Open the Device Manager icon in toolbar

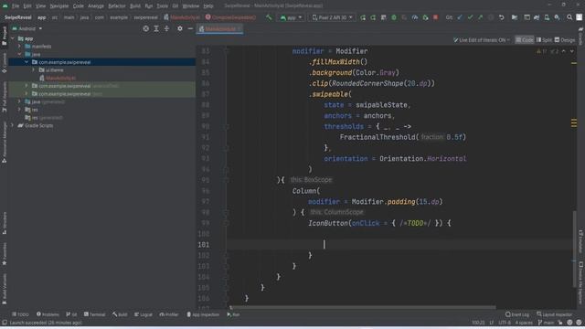(x=547, y=17)
